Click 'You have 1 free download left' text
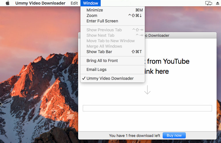The image size is (221, 143). pos(135,135)
